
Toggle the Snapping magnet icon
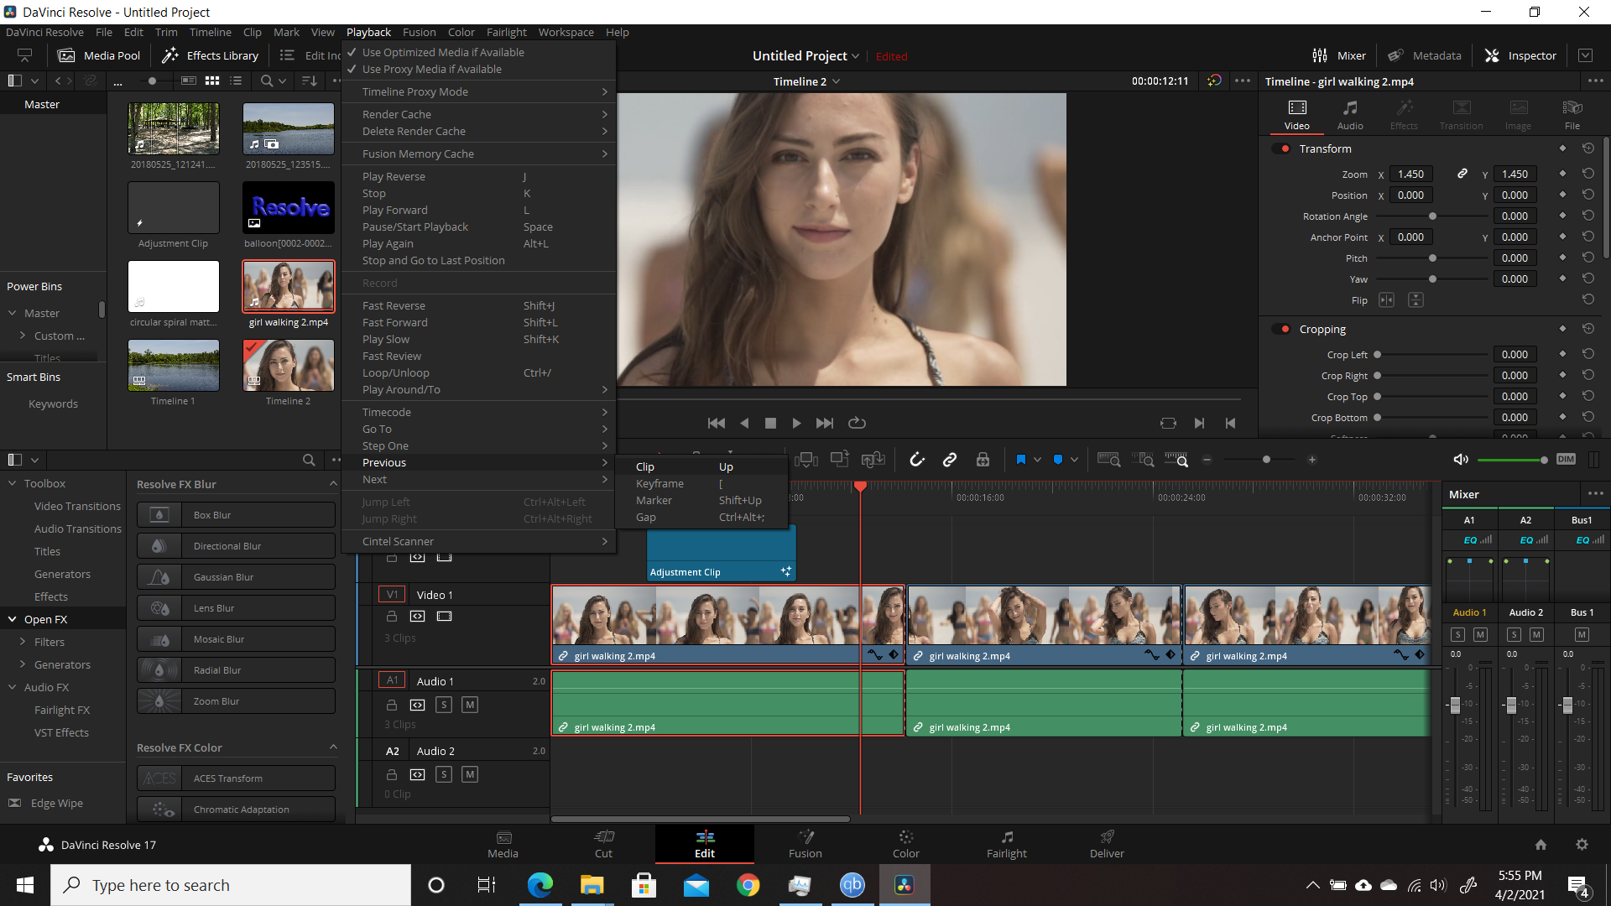(x=917, y=460)
